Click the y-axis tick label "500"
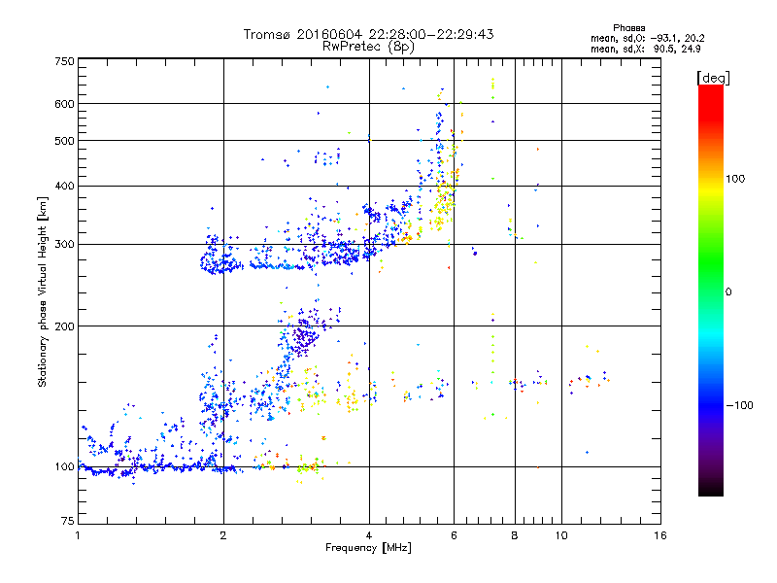 (x=64, y=141)
